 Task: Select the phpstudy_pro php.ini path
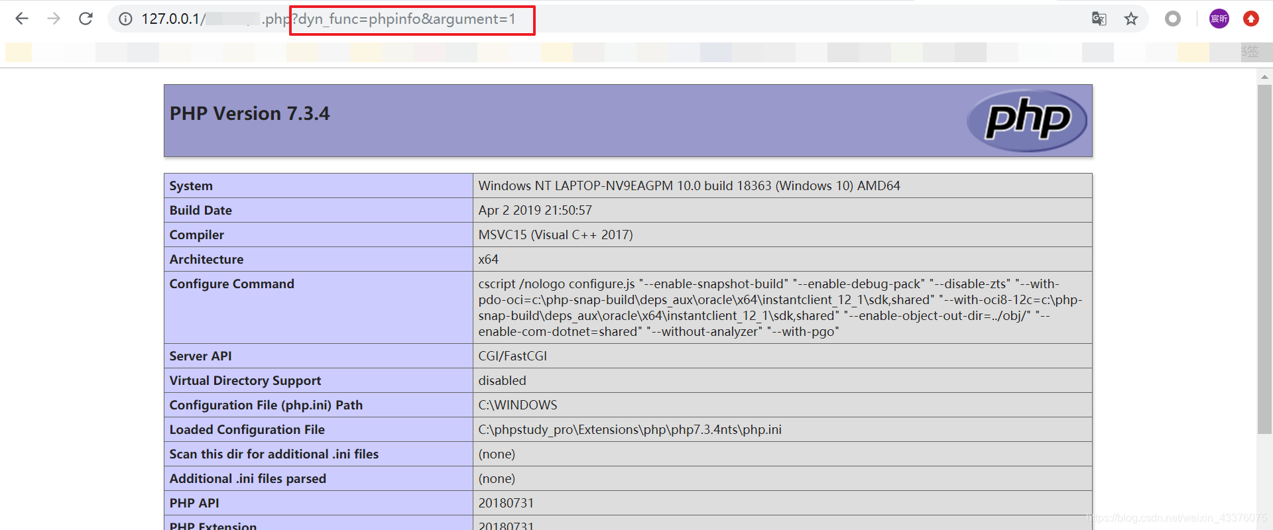tap(630, 429)
